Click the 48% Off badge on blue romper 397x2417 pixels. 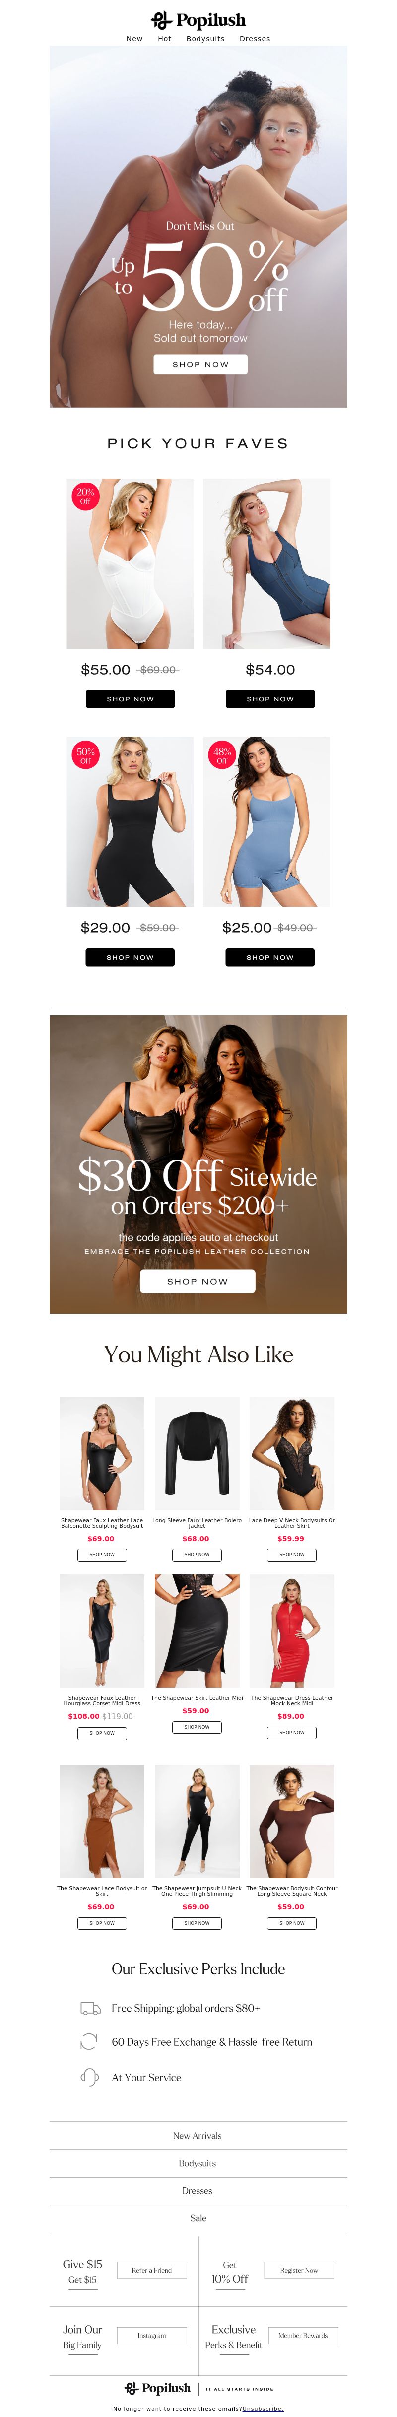click(x=222, y=755)
